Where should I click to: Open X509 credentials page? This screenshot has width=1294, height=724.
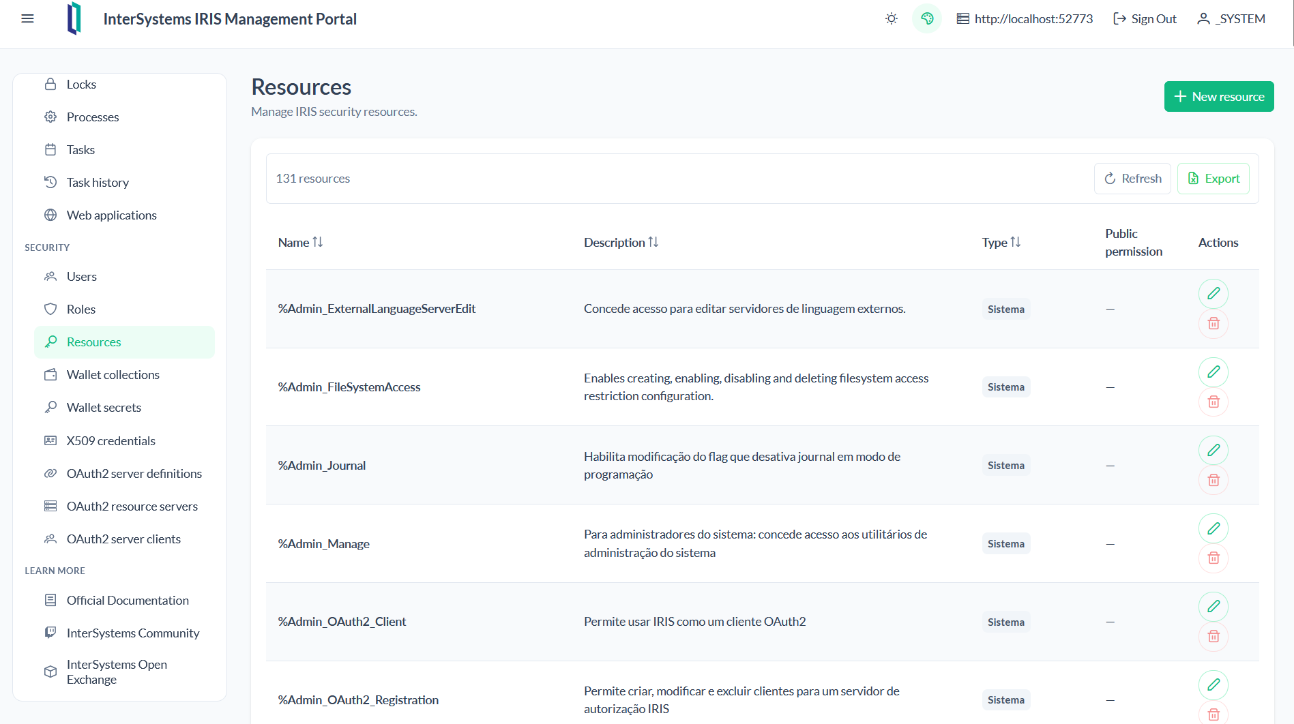click(x=124, y=441)
